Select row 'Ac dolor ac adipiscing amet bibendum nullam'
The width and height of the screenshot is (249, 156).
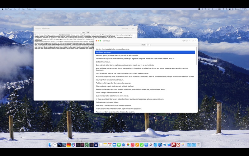[x=145, y=76]
